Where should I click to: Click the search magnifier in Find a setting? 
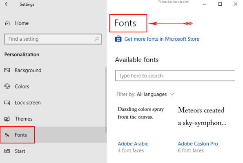point(96,39)
